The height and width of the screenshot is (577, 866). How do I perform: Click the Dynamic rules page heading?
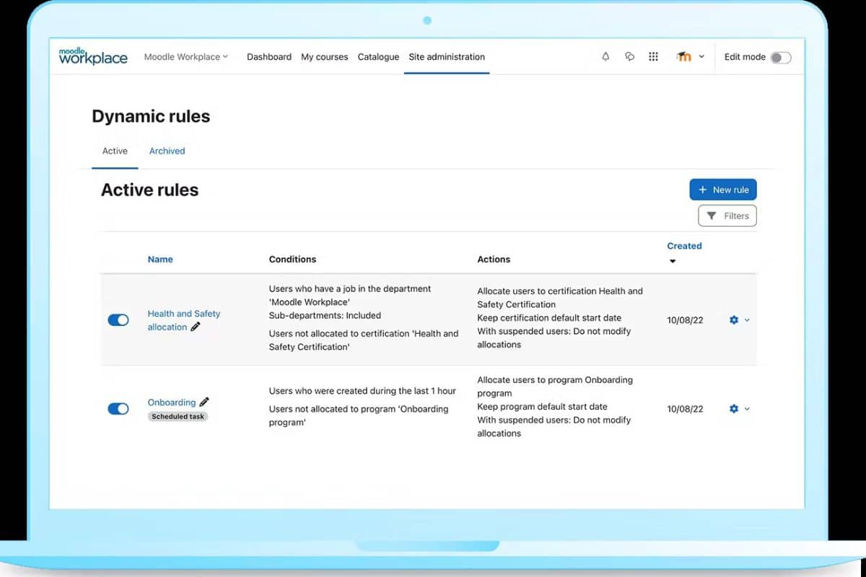coord(151,116)
